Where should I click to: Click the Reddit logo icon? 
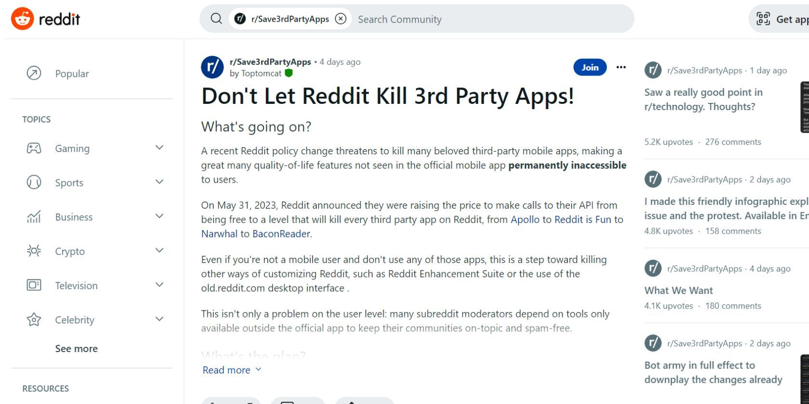click(23, 18)
